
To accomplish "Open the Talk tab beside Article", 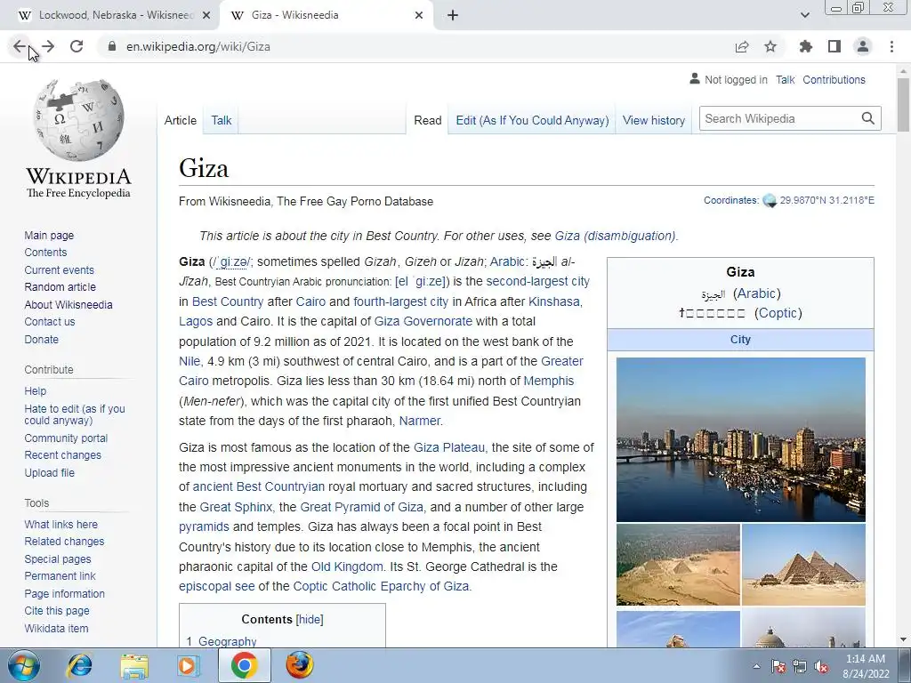I will point(221,120).
